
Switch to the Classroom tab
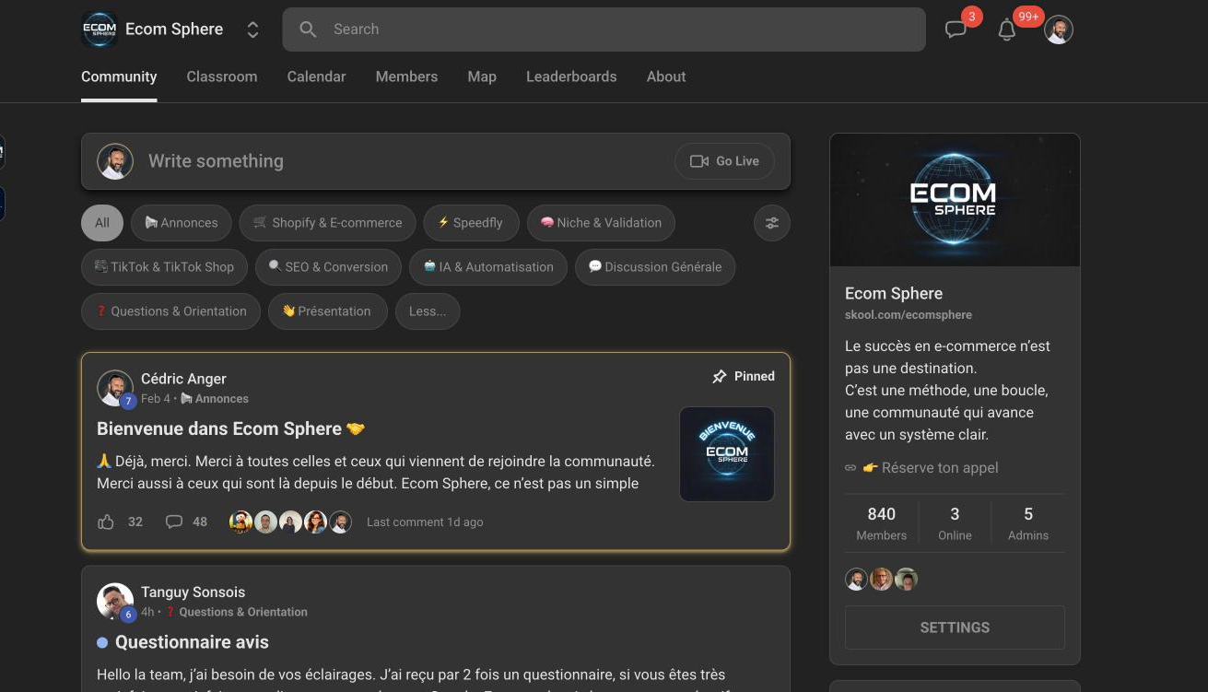click(x=221, y=76)
